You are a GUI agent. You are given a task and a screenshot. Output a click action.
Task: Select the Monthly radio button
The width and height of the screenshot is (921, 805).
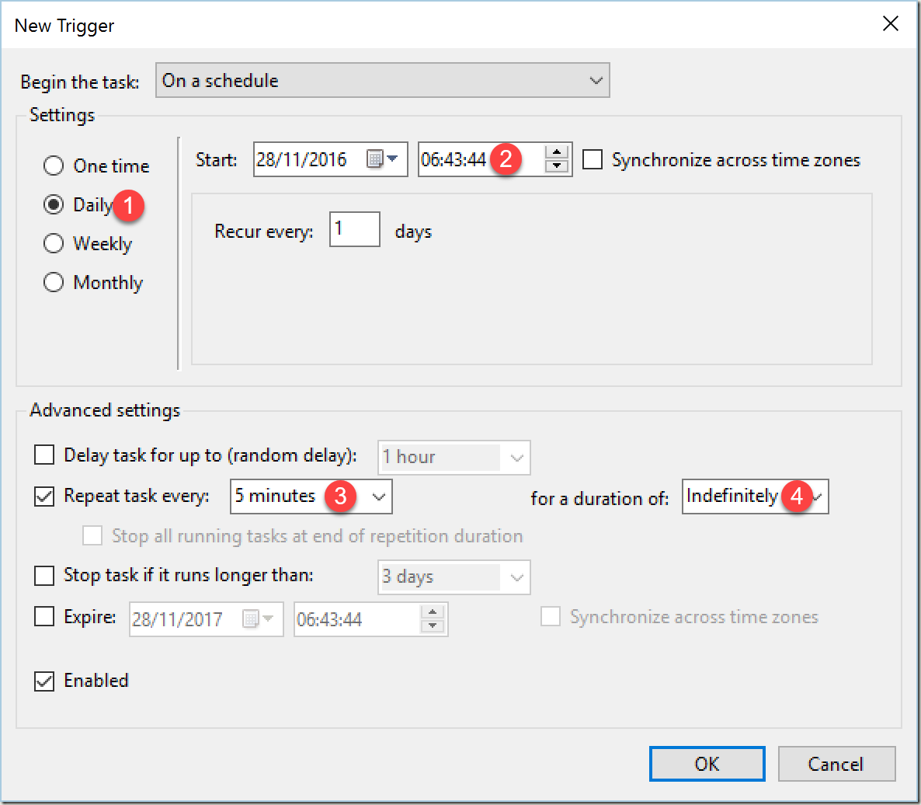tap(54, 282)
